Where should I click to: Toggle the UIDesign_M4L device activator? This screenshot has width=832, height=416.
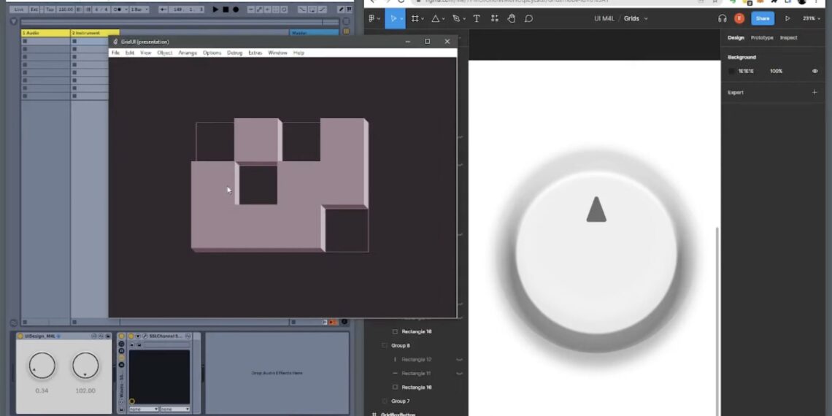click(x=20, y=336)
